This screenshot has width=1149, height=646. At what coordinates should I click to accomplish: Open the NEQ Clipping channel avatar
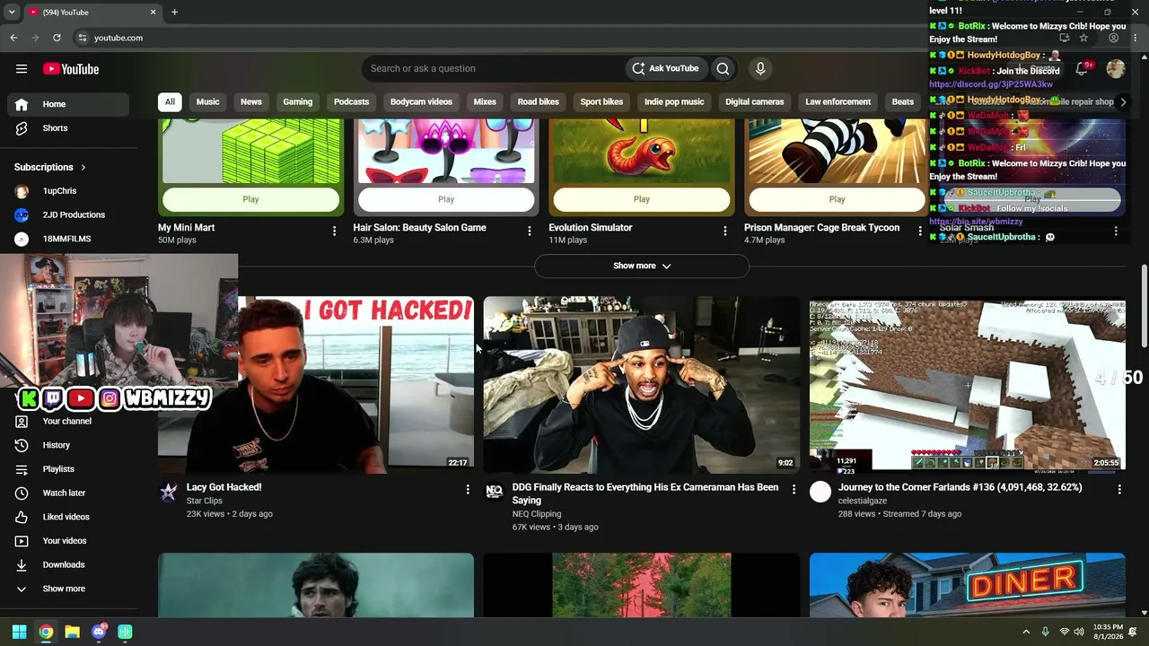(494, 492)
